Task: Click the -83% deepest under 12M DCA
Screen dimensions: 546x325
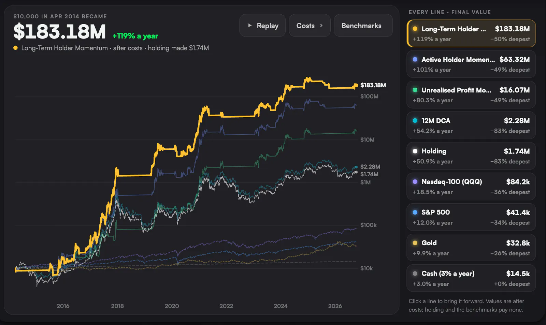Action: point(510,131)
